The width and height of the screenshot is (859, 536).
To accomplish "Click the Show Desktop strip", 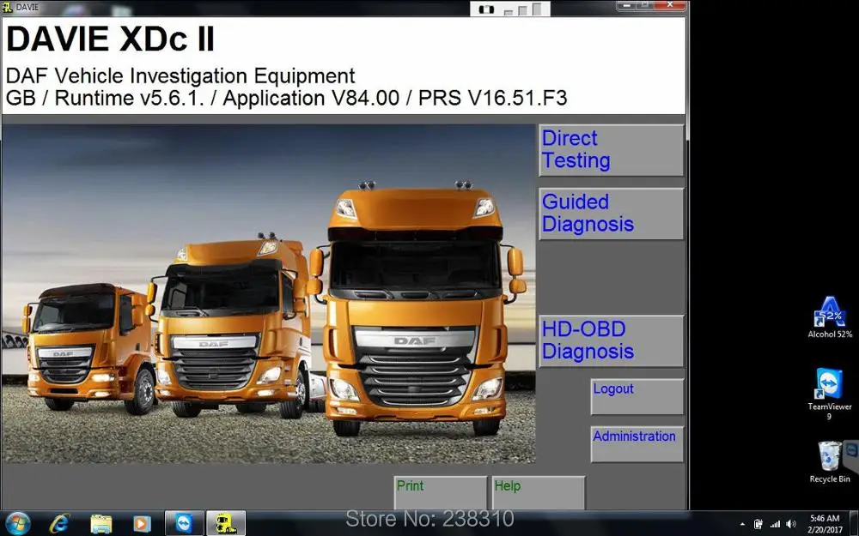I will coord(854,523).
